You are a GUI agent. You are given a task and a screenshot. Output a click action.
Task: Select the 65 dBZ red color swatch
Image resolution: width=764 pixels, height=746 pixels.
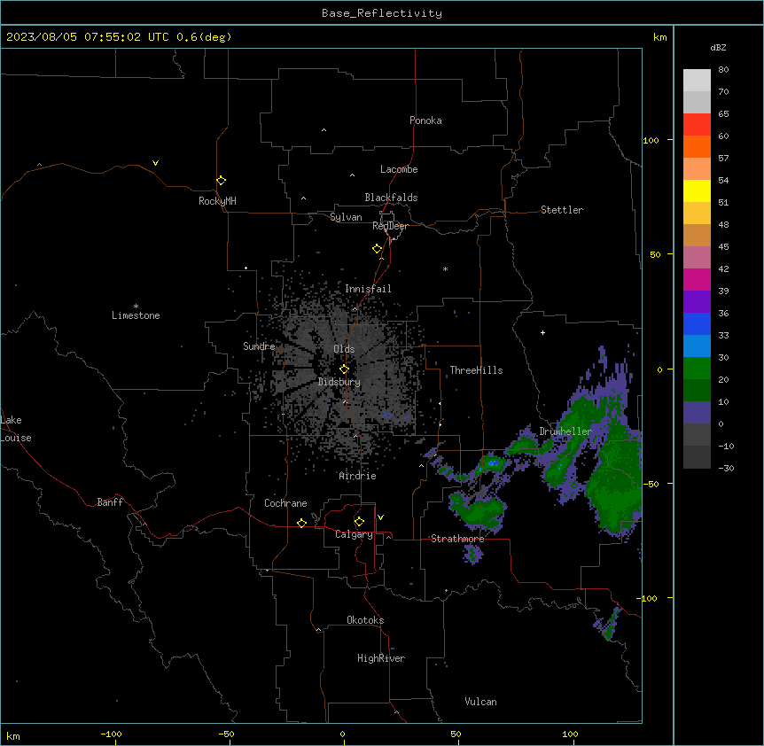[697, 124]
